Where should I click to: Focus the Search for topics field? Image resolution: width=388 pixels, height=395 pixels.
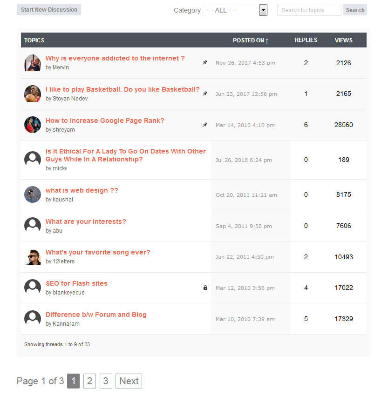[309, 10]
